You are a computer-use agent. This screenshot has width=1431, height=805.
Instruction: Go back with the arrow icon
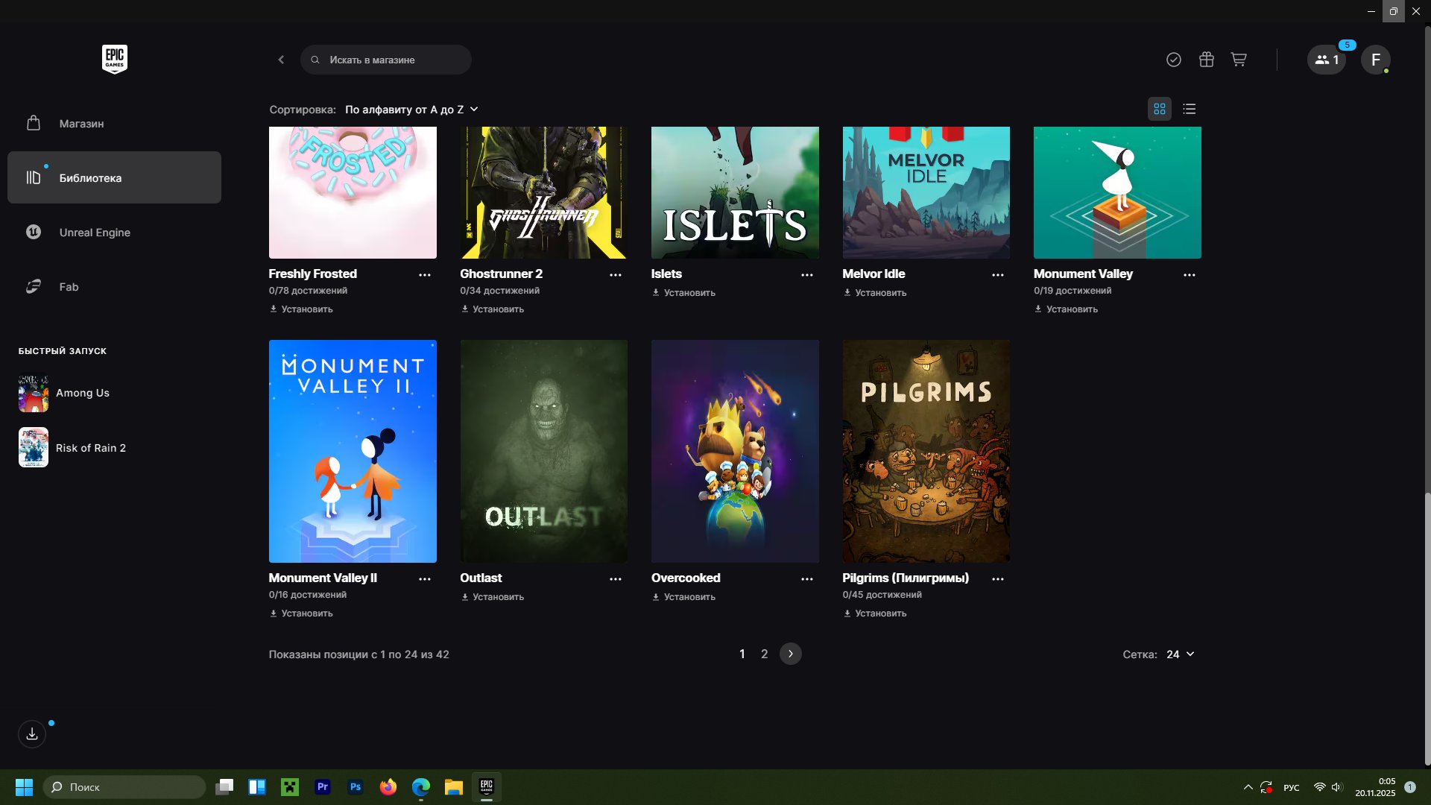click(281, 60)
